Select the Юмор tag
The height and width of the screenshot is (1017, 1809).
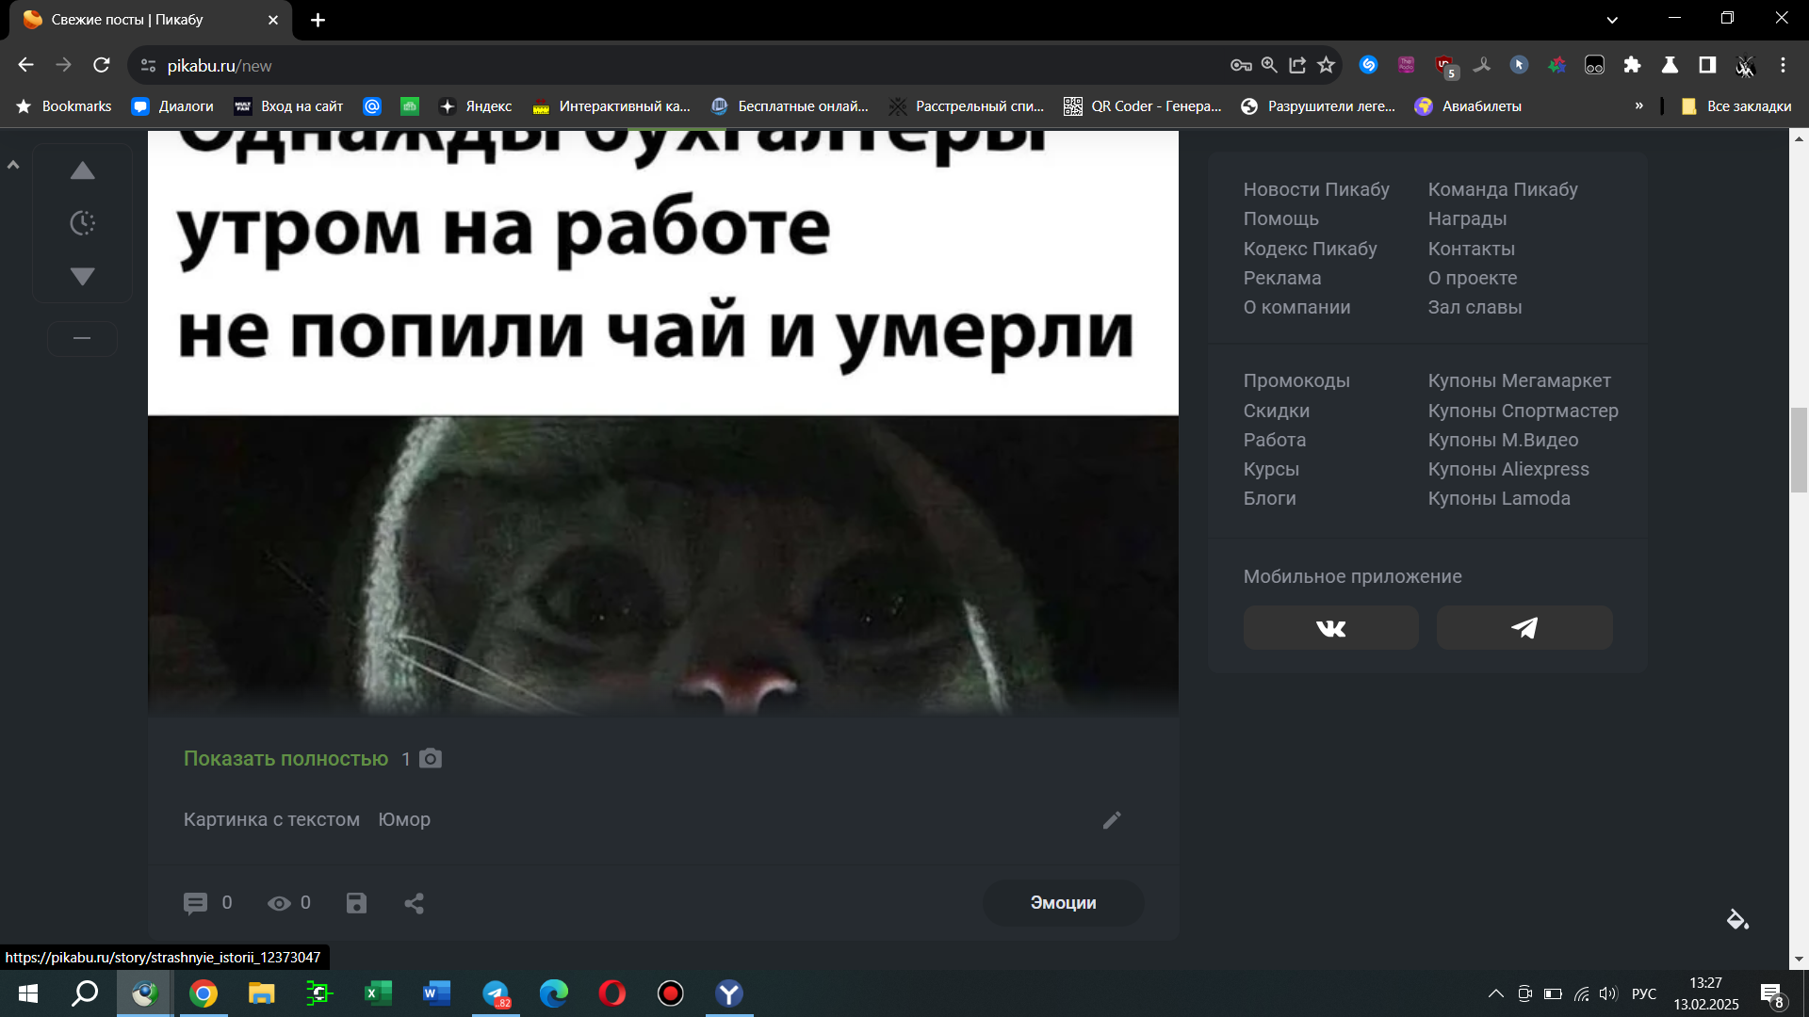(404, 819)
